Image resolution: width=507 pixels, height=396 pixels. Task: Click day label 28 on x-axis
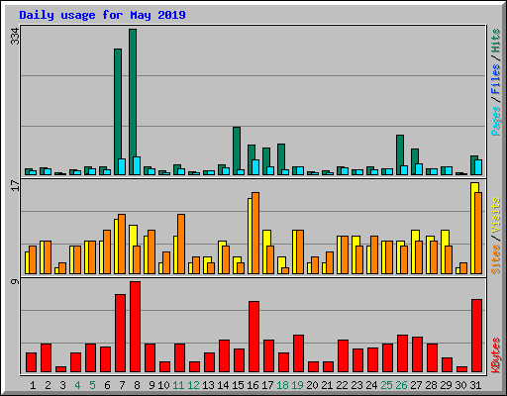(x=431, y=385)
